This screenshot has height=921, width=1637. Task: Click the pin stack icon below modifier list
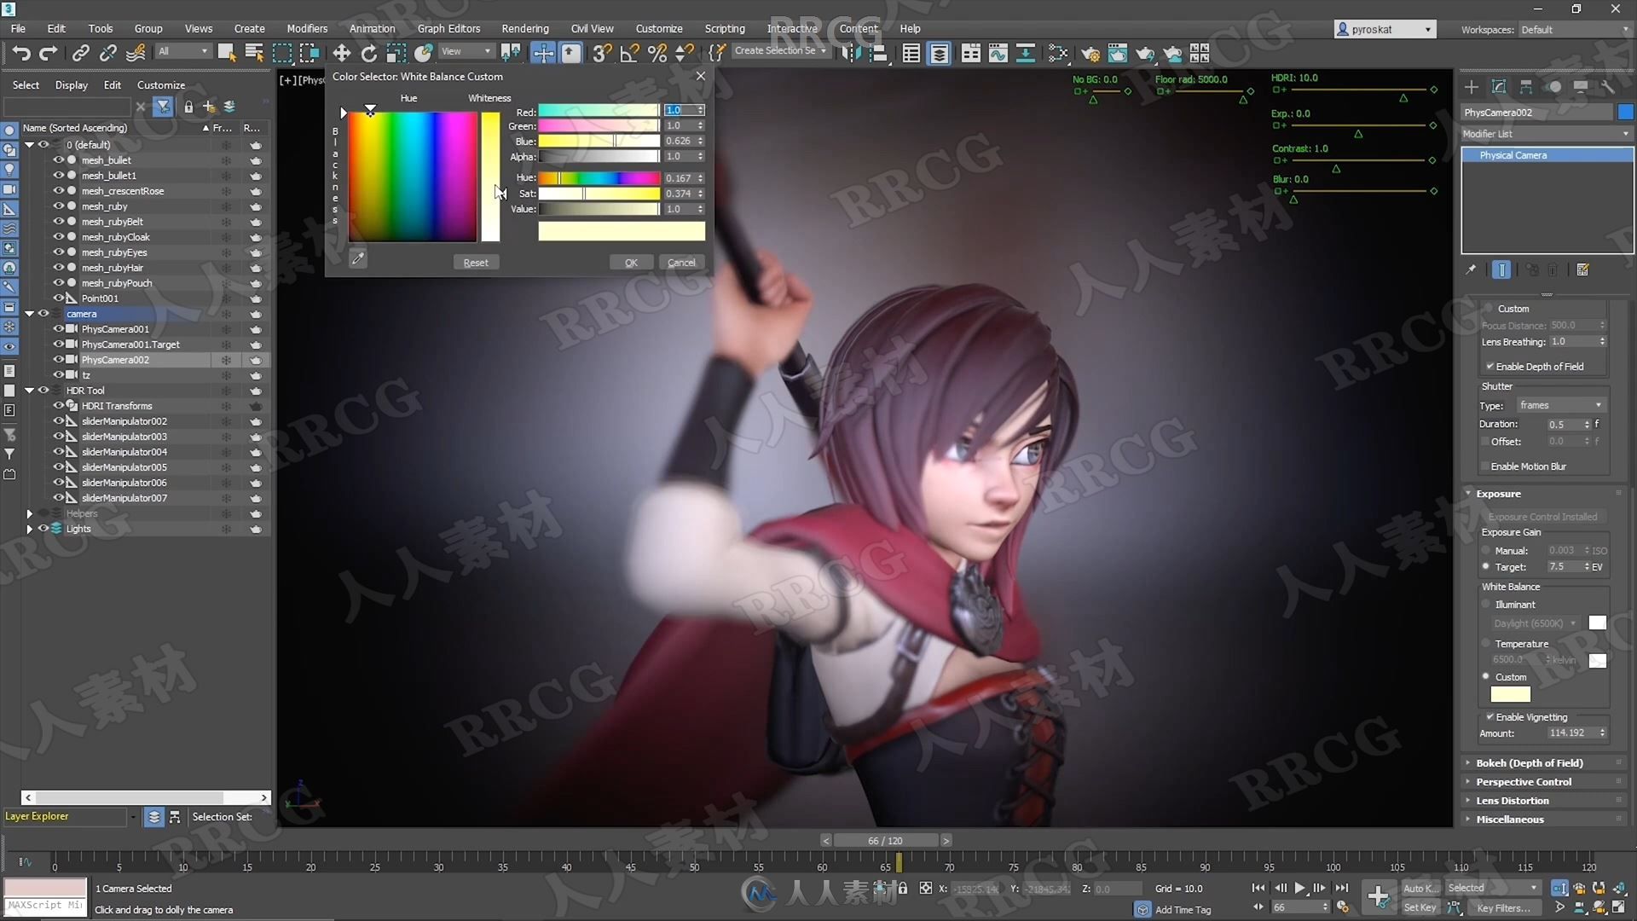pos(1471,269)
